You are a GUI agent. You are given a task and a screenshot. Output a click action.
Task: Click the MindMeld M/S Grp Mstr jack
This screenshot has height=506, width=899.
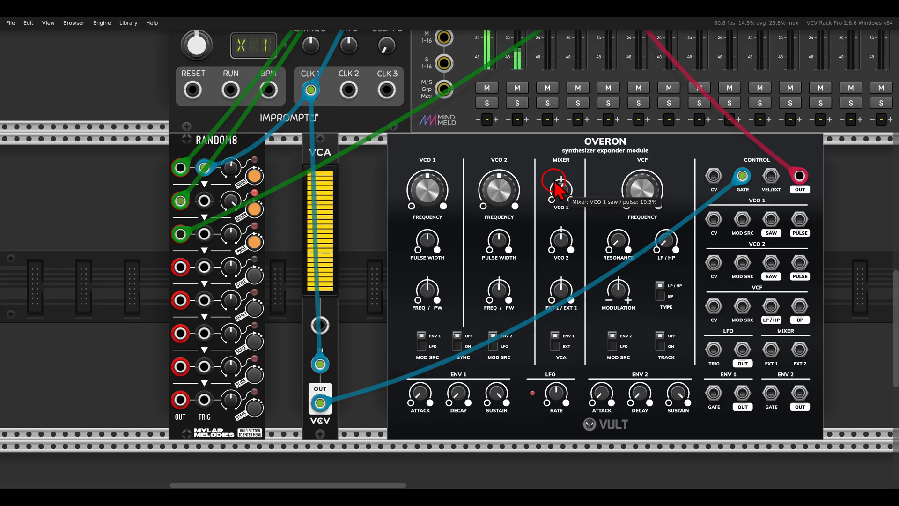coord(443,89)
